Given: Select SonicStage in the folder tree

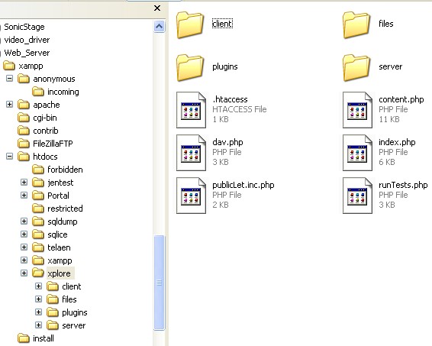Looking at the screenshot, I should (x=24, y=27).
